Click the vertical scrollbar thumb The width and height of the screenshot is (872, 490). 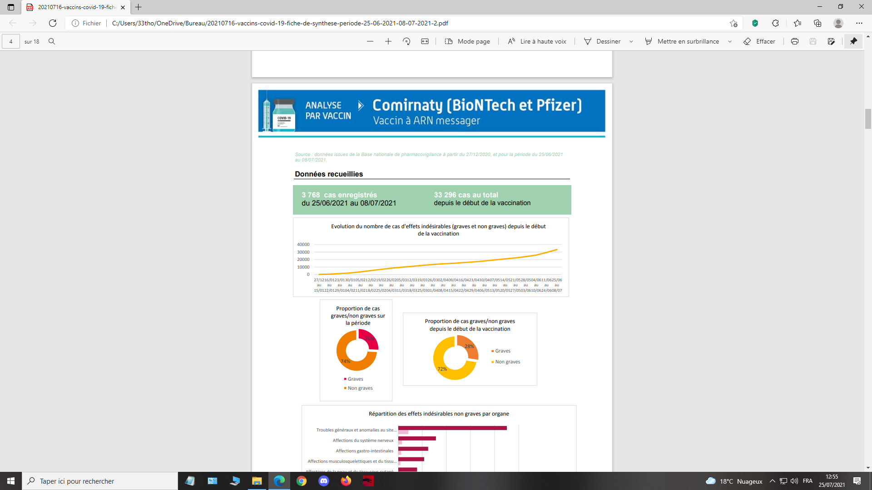868,119
